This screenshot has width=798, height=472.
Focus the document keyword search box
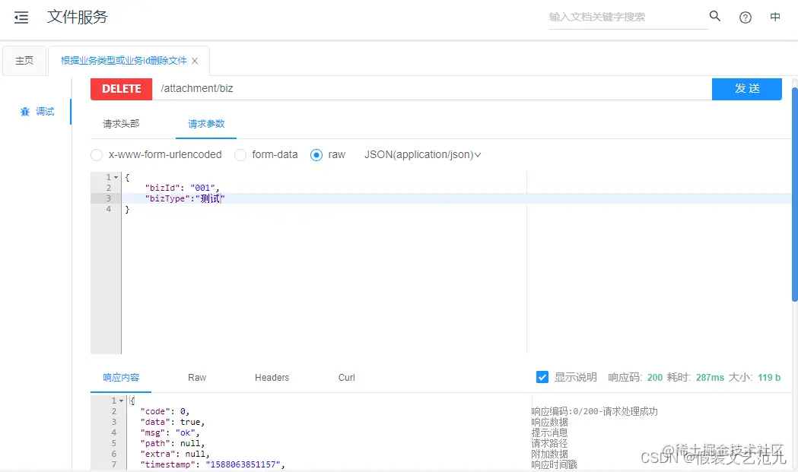coord(628,17)
